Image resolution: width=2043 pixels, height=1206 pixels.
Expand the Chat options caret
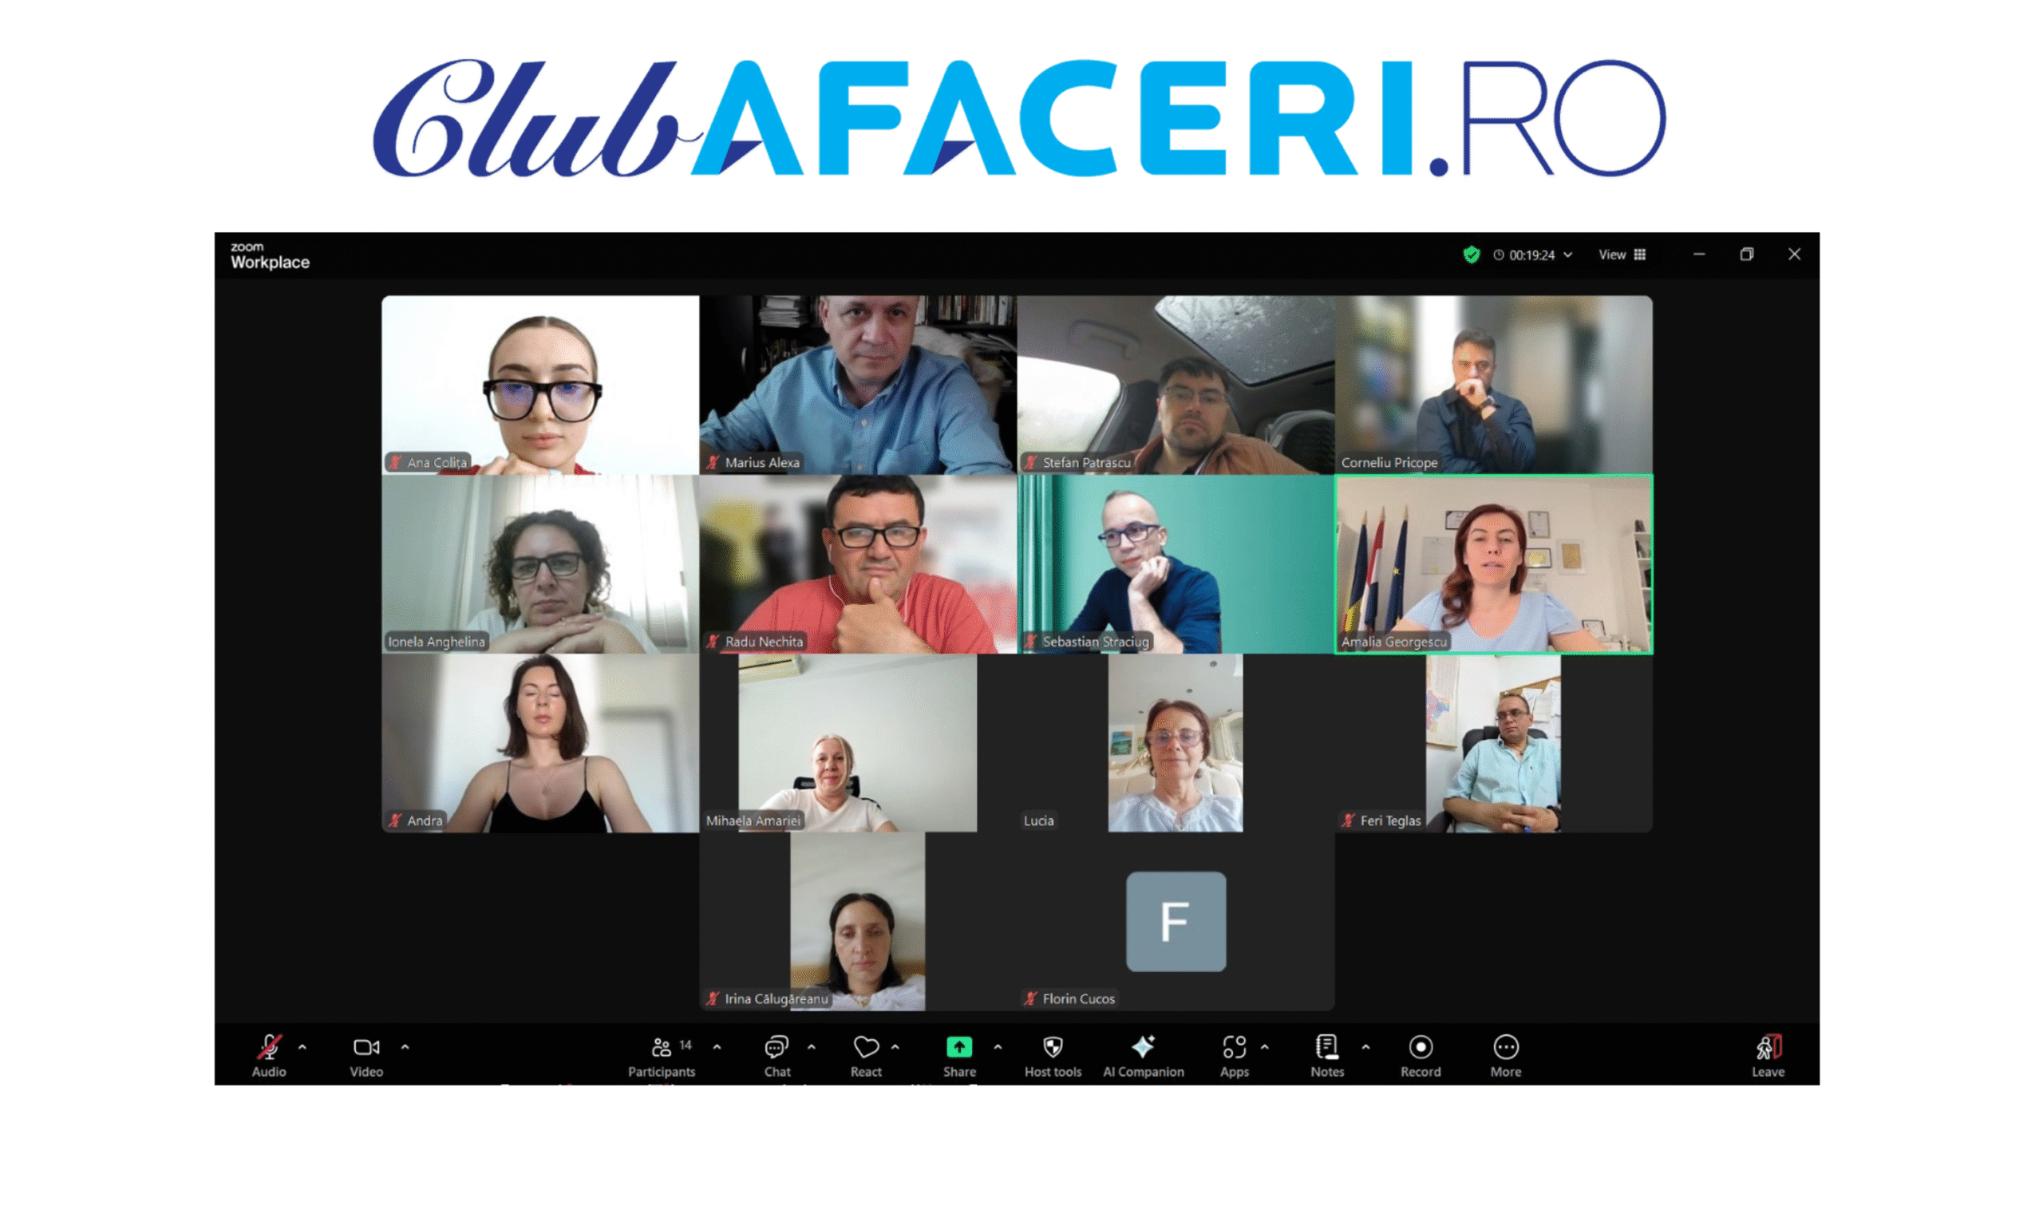click(x=812, y=1047)
